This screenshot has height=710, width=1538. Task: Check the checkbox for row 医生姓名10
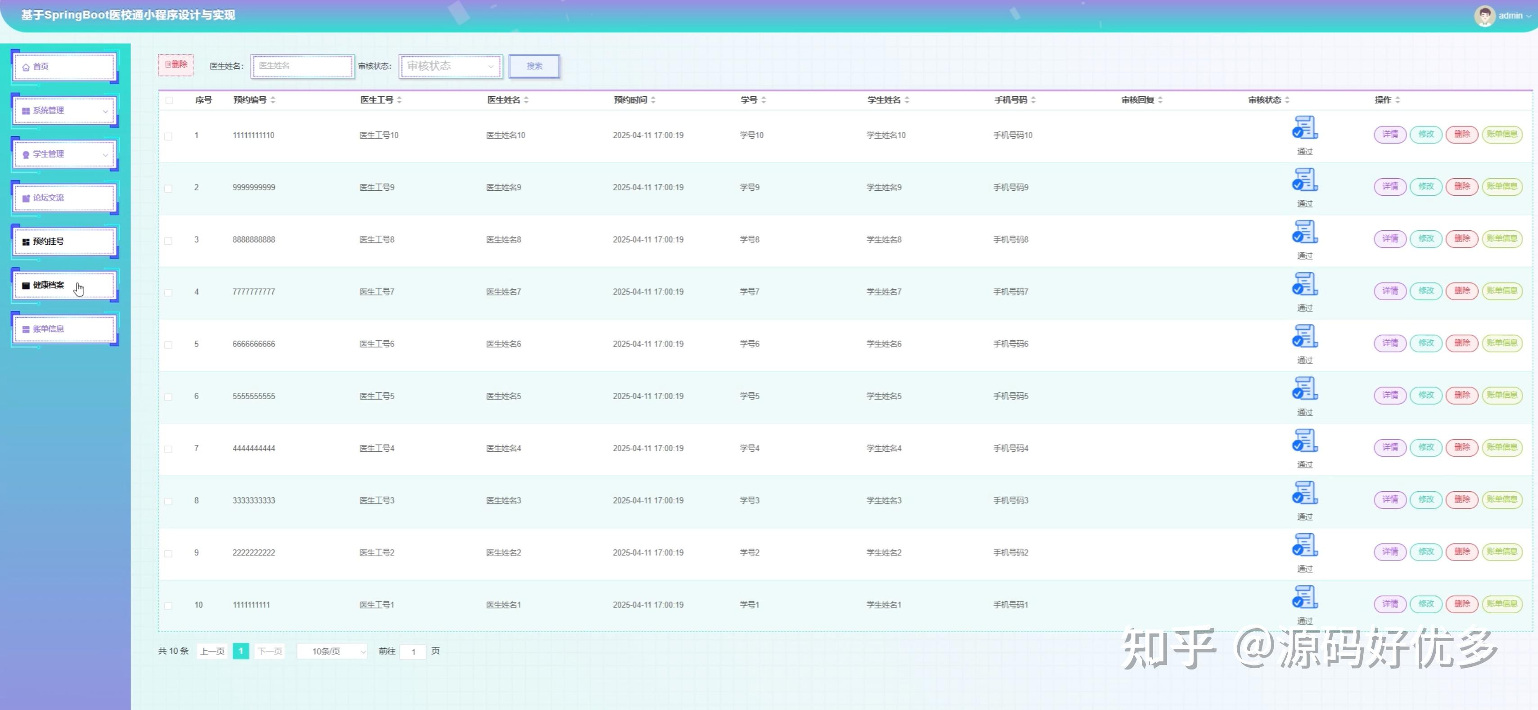pyautogui.click(x=169, y=135)
